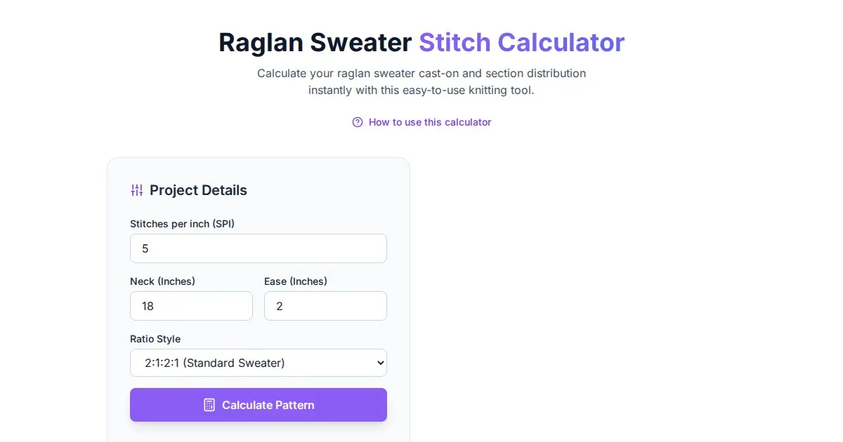Click the sliders icon beside Project Details
The height and width of the screenshot is (442, 843).
tap(137, 190)
